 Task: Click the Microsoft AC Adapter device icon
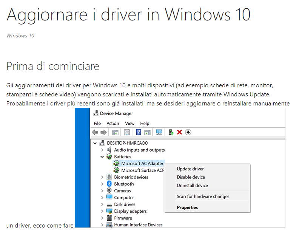[x=116, y=163]
